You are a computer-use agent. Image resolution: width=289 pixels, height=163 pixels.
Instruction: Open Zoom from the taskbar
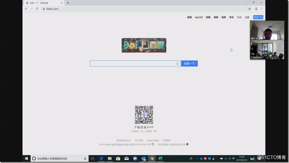click(135, 158)
